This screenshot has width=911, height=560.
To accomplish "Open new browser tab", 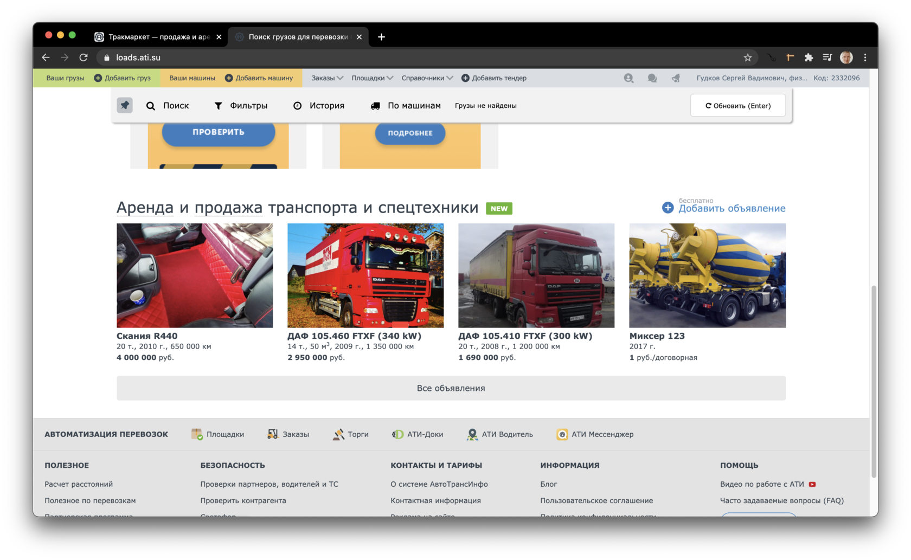I will click(381, 37).
